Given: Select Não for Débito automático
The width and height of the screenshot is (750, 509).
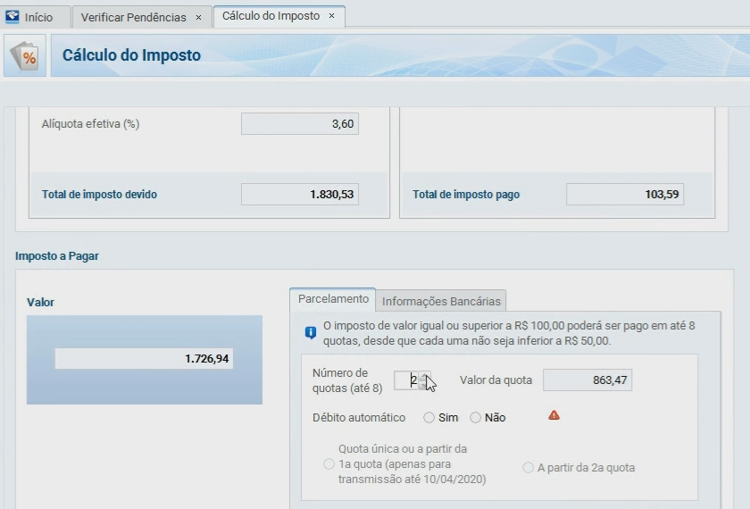Looking at the screenshot, I should [x=476, y=417].
